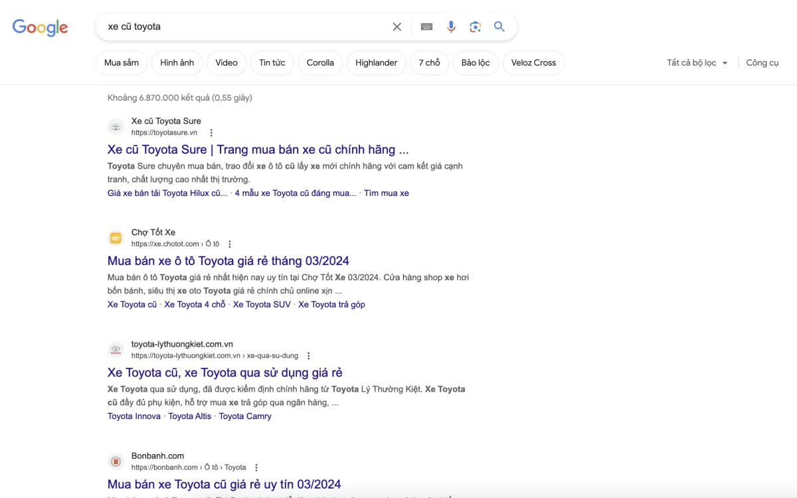Click the Chợ Tốt Xe favicon

tap(116, 238)
